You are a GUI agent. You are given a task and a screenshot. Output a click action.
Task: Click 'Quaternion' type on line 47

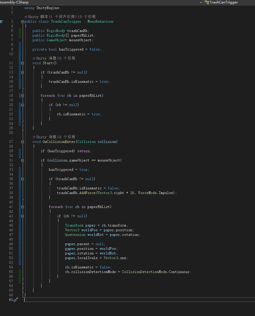[x=75, y=235]
